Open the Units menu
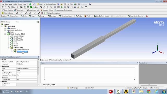Viewport: 167px width, 94px height. coord(15,4)
